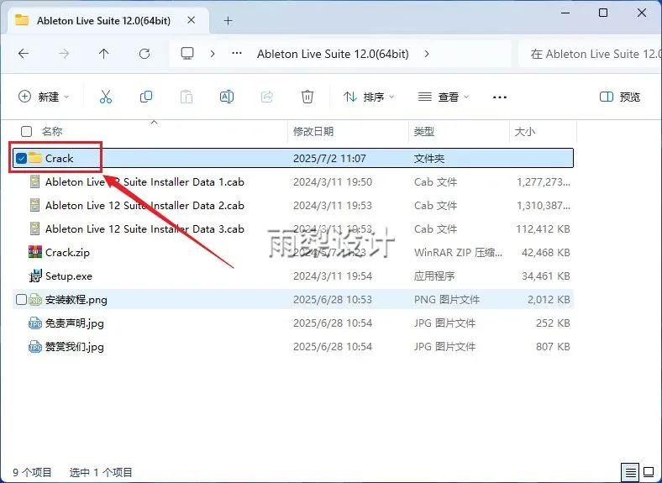Show hidden breadcrumb path with ellipsis
This screenshot has width=662, height=483.
pos(237,53)
